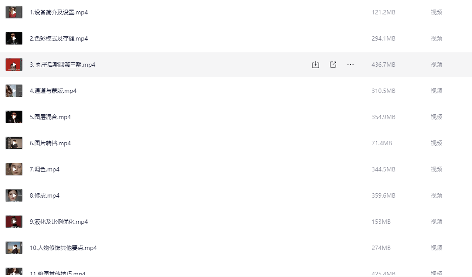Play the 2.色彩模式及存储.mp4 thumbnail
The image size is (472, 277).
(x=14, y=38)
